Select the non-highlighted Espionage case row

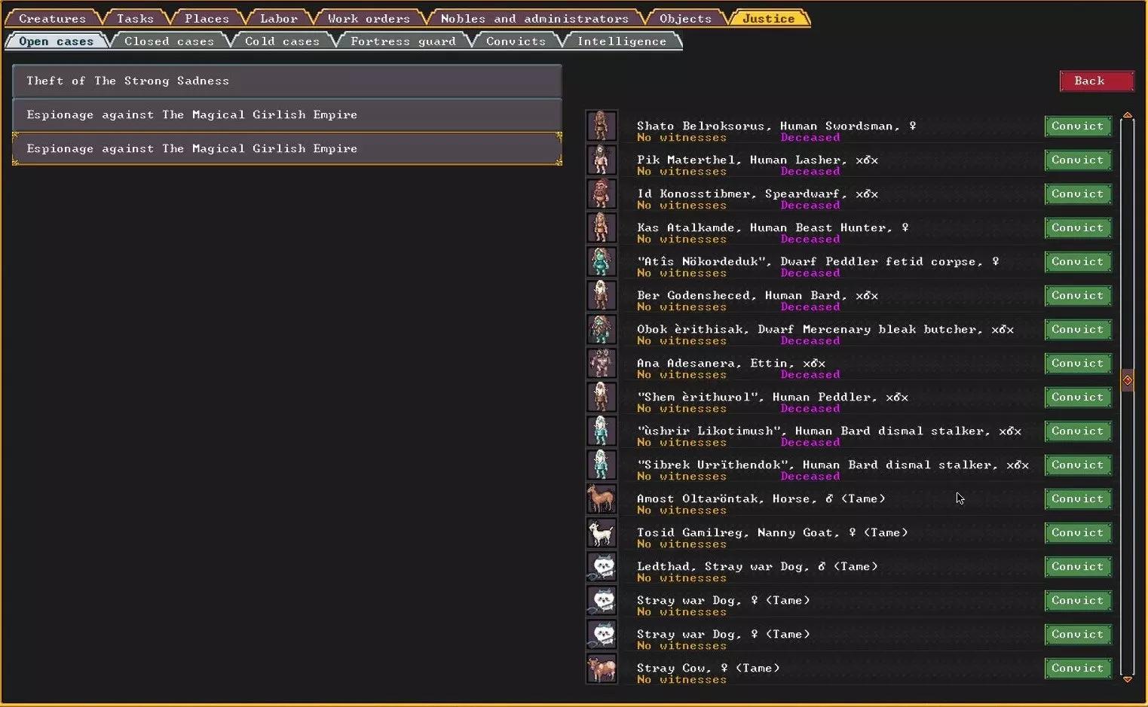287,115
